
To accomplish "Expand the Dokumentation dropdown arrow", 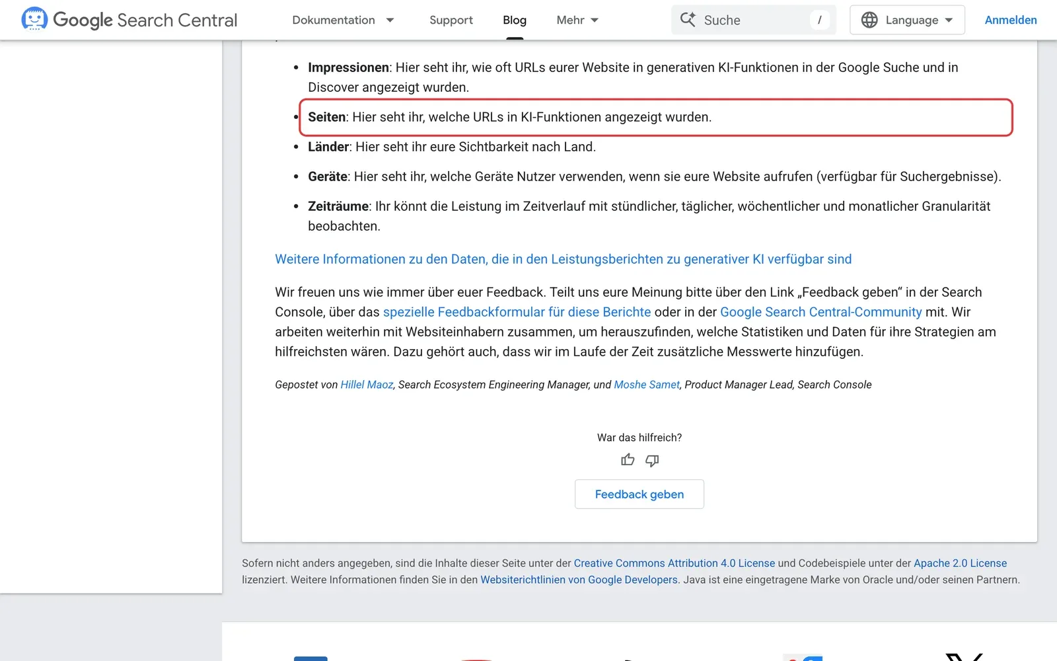I will click(x=390, y=20).
